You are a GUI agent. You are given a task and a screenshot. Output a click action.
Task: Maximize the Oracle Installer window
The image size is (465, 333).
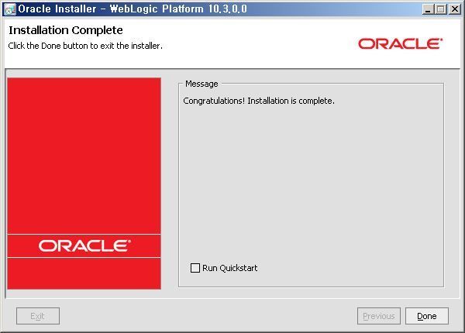441,9
